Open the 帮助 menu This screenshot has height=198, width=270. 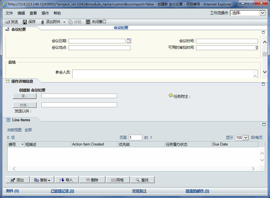pos(57,13)
